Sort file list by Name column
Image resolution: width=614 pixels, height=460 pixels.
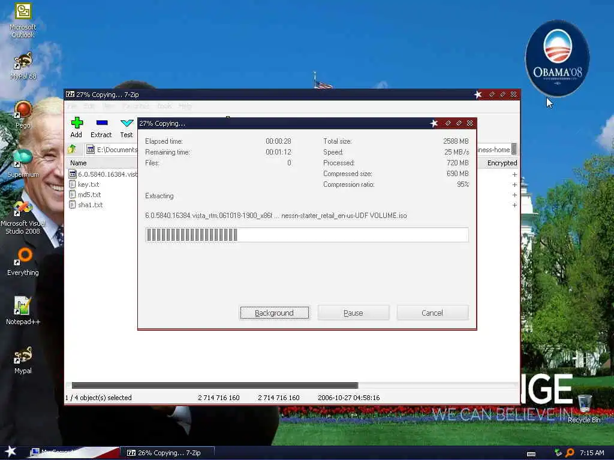(79, 163)
